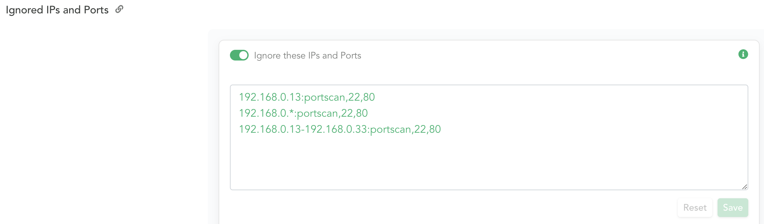The height and width of the screenshot is (224, 764).
Task: Place cursor in 192.168.0.13:portscan,22,80 line
Action: [x=307, y=97]
